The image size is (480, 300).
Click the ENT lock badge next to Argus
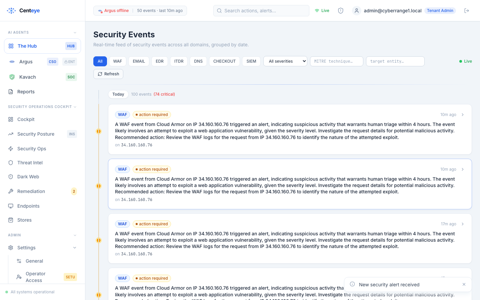pos(70,62)
